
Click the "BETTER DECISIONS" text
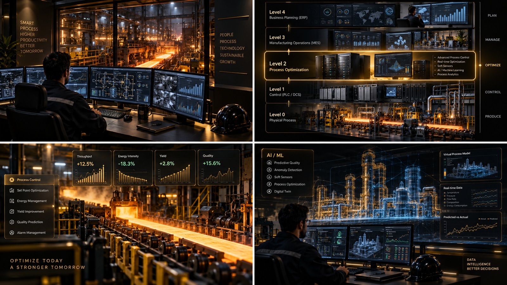tap(483, 269)
